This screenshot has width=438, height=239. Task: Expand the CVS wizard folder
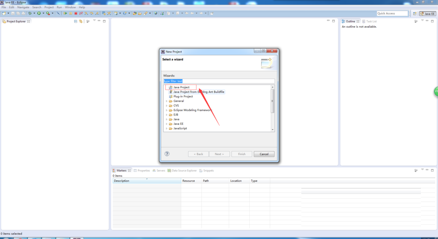point(167,105)
